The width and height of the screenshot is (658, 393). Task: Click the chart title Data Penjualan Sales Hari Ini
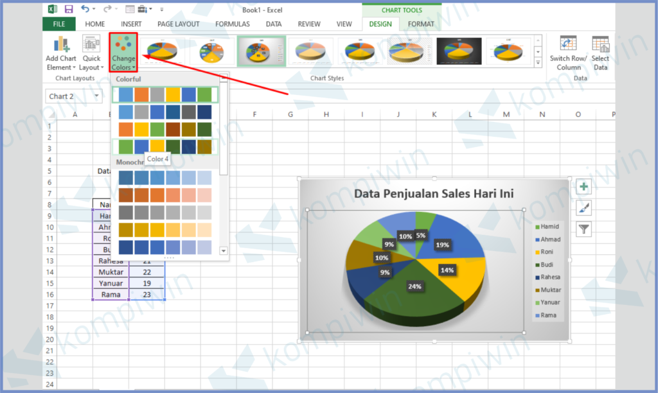point(434,194)
